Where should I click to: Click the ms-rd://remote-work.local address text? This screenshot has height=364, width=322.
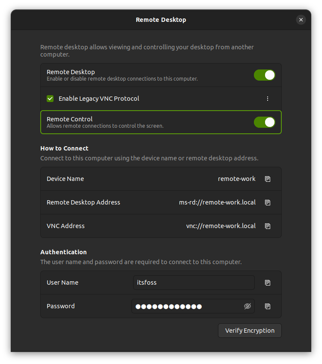[x=218, y=202]
